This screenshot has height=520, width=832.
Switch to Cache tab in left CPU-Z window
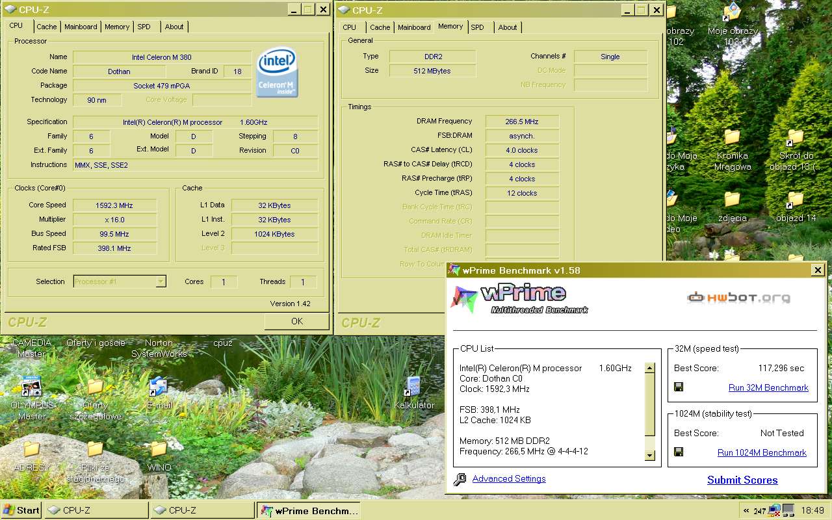46,27
